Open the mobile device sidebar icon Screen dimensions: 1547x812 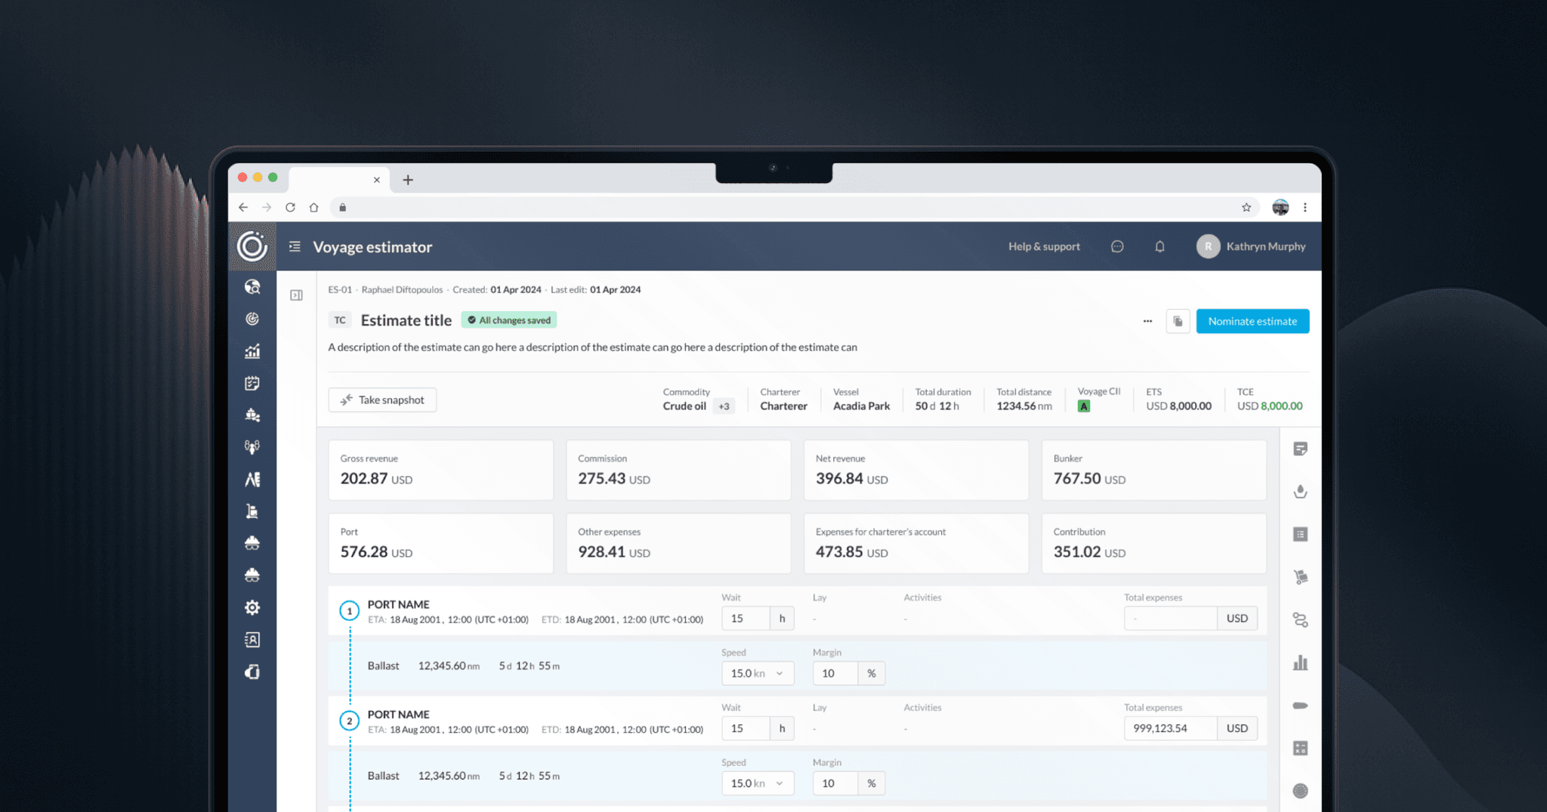[x=252, y=672]
